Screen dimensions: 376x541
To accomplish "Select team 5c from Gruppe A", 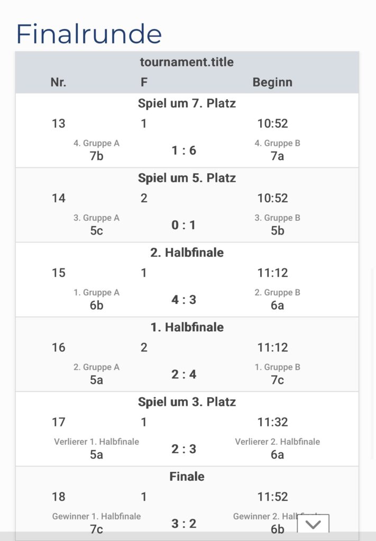I will pyautogui.click(x=96, y=230).
